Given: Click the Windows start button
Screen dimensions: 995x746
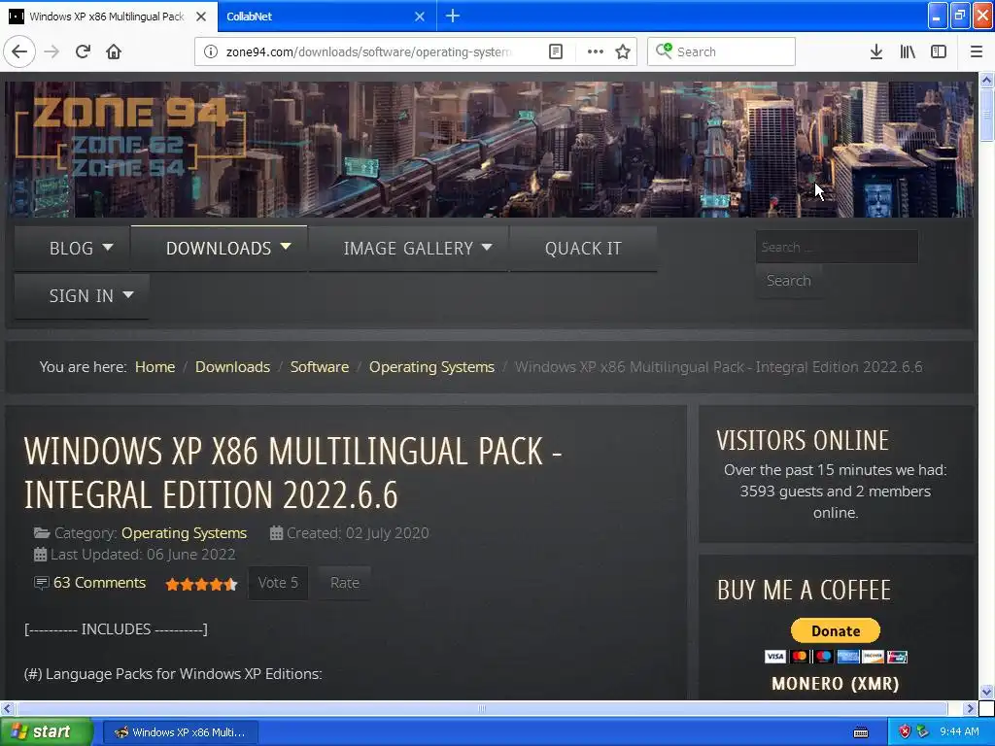Looking at the screenshot, I should (x=46, y=731).
